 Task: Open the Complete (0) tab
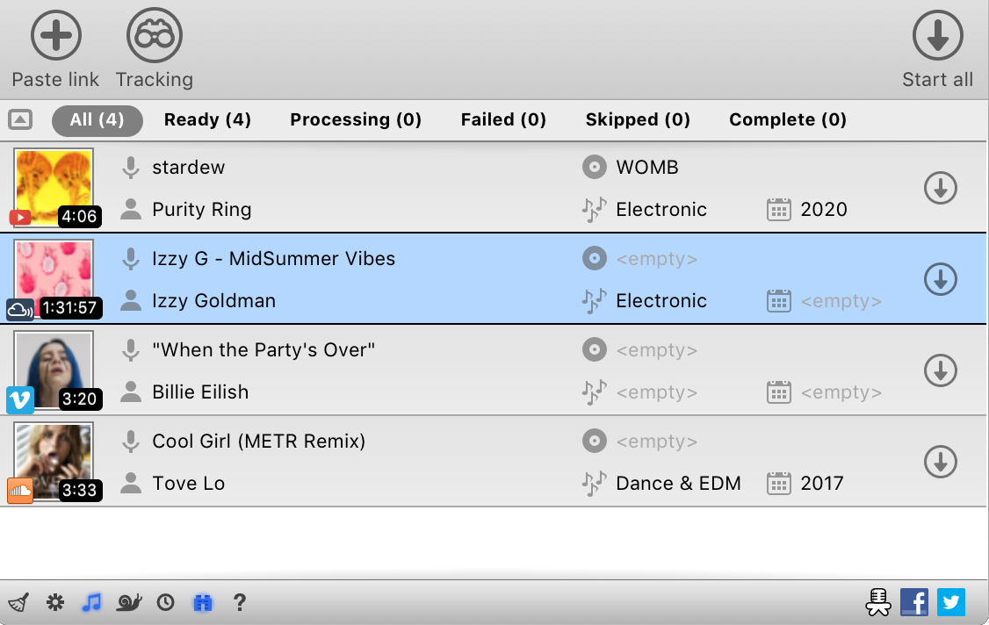[787, 119]
